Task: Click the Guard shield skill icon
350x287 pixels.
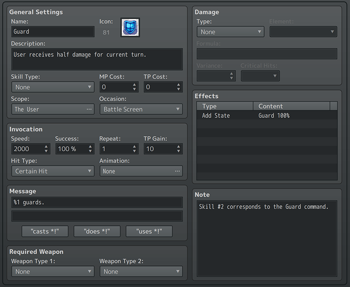Action: coord(130,27)
